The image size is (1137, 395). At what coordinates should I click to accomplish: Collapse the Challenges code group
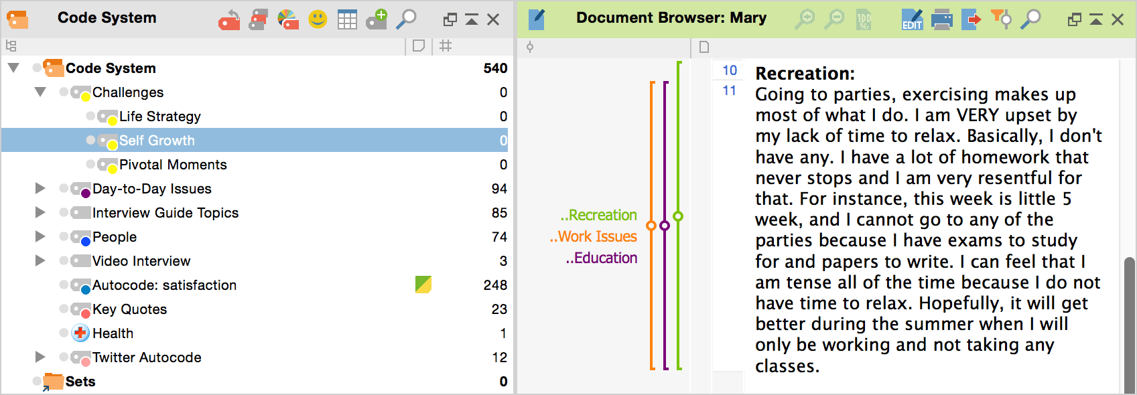(40, 92)
